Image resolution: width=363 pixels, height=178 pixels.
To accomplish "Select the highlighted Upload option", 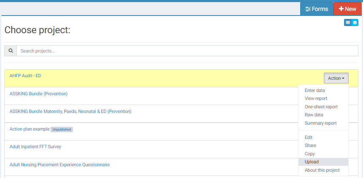I will (312, 162).
